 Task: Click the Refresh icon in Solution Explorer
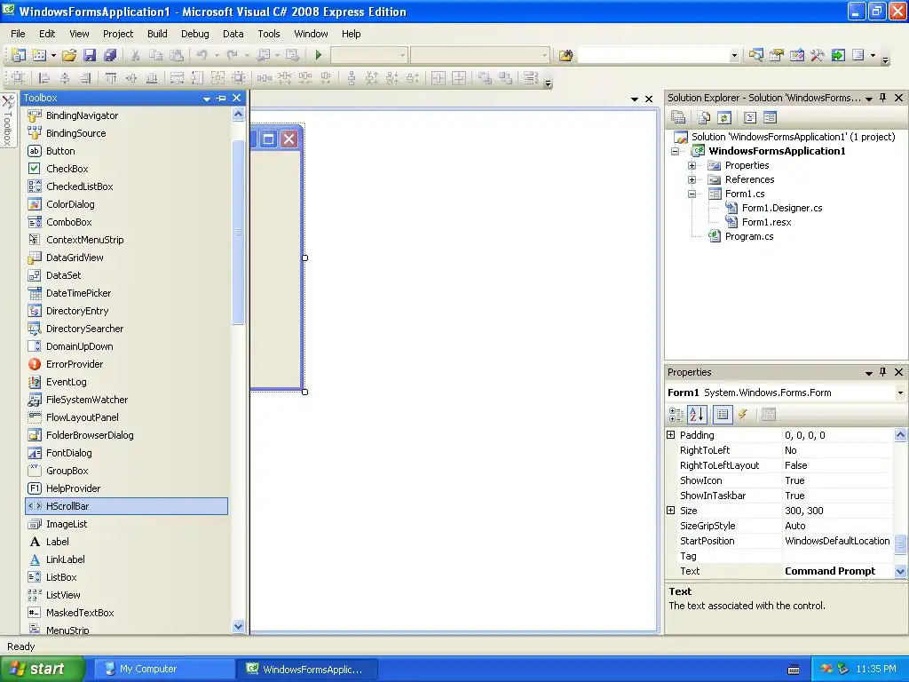[724, 118]
